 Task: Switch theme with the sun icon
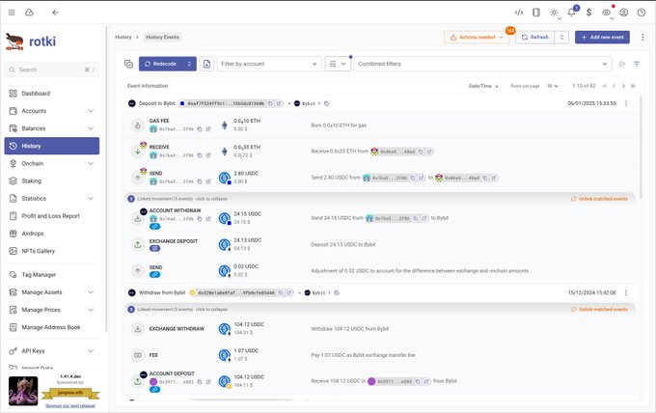tap(554, 13)
